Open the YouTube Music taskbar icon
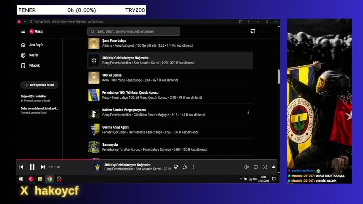Image resolution: width=363 pixels, height=204 pixels. click(x=31, y=179)
